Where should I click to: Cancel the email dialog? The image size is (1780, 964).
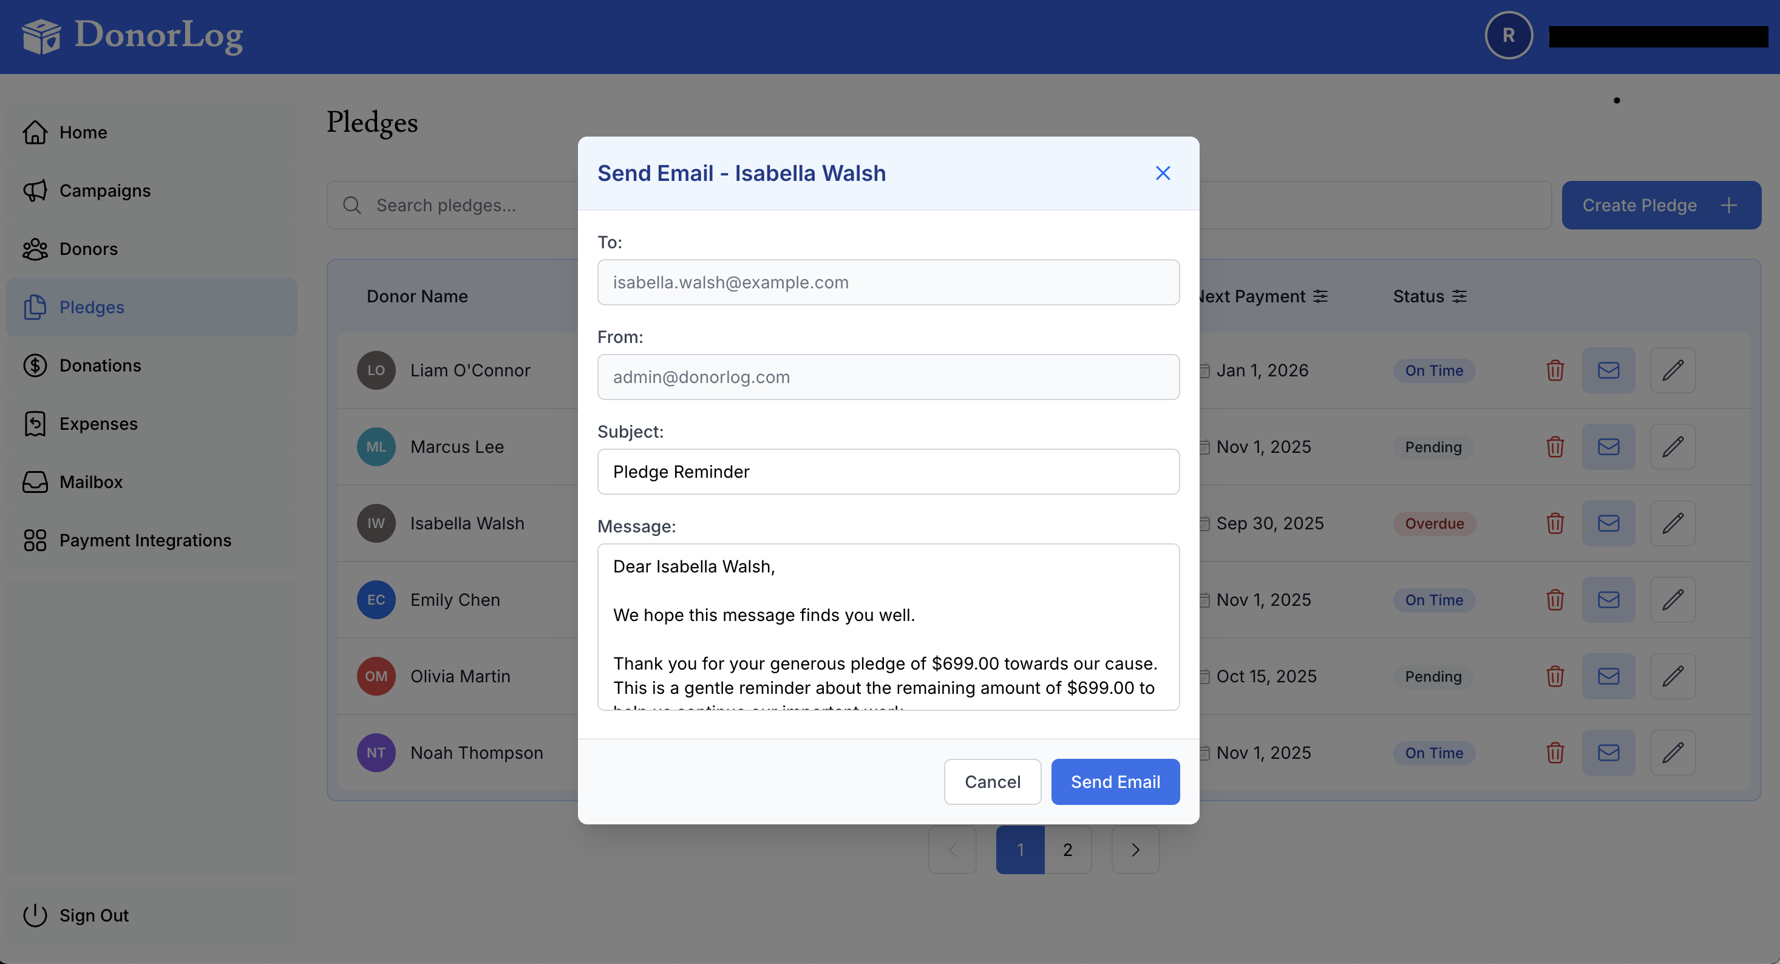992,781
